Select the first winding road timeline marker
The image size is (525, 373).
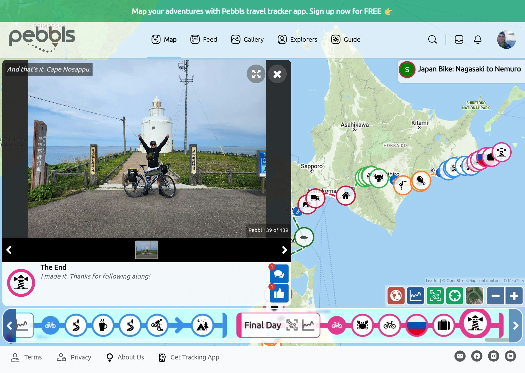76,325
